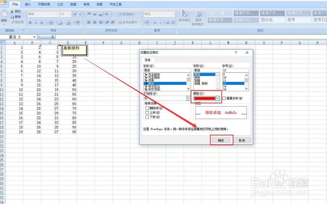The width and height of the screenshot is (327, 204).
Task: Open the Page Layout (页面布局) ribbon tab
Action: point(44,4)
